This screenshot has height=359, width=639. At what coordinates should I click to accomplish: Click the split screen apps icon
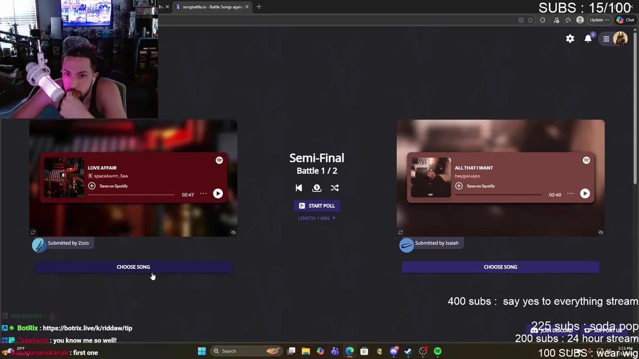[x=521, y=20]
